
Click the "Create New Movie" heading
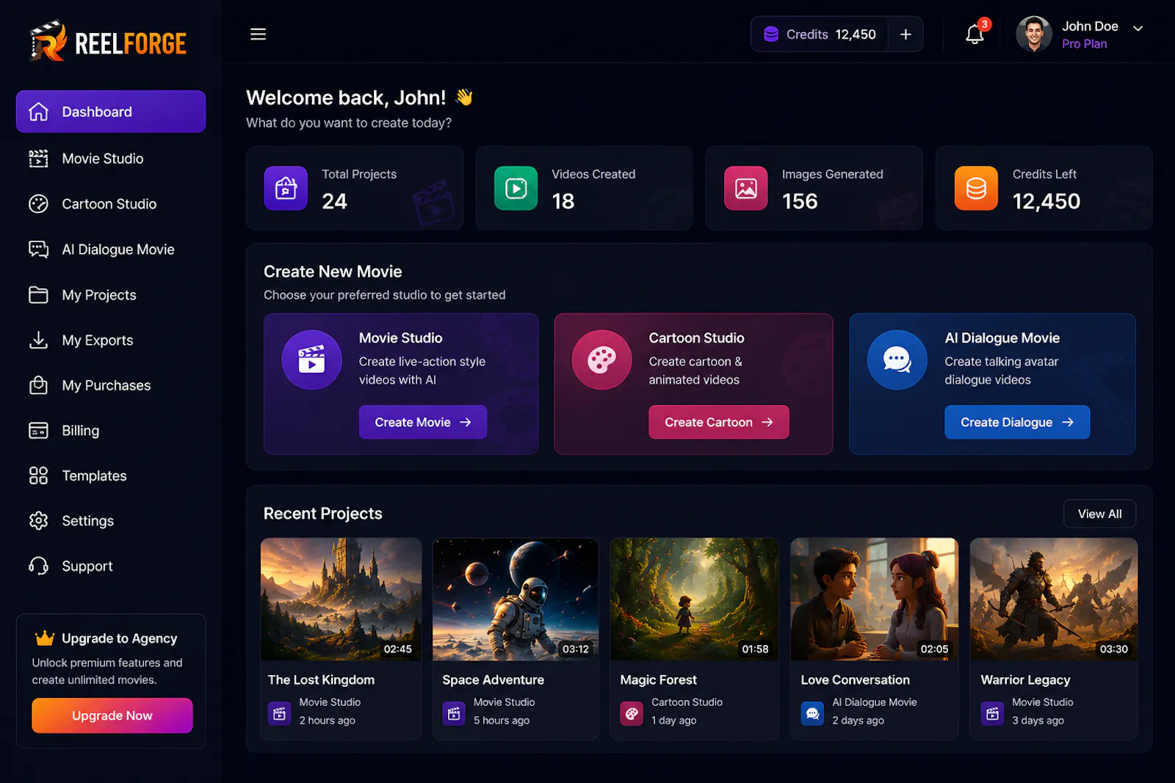click(x=333, y=272)
